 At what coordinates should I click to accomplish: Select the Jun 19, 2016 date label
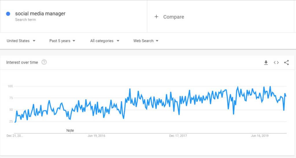pos(96,136)
